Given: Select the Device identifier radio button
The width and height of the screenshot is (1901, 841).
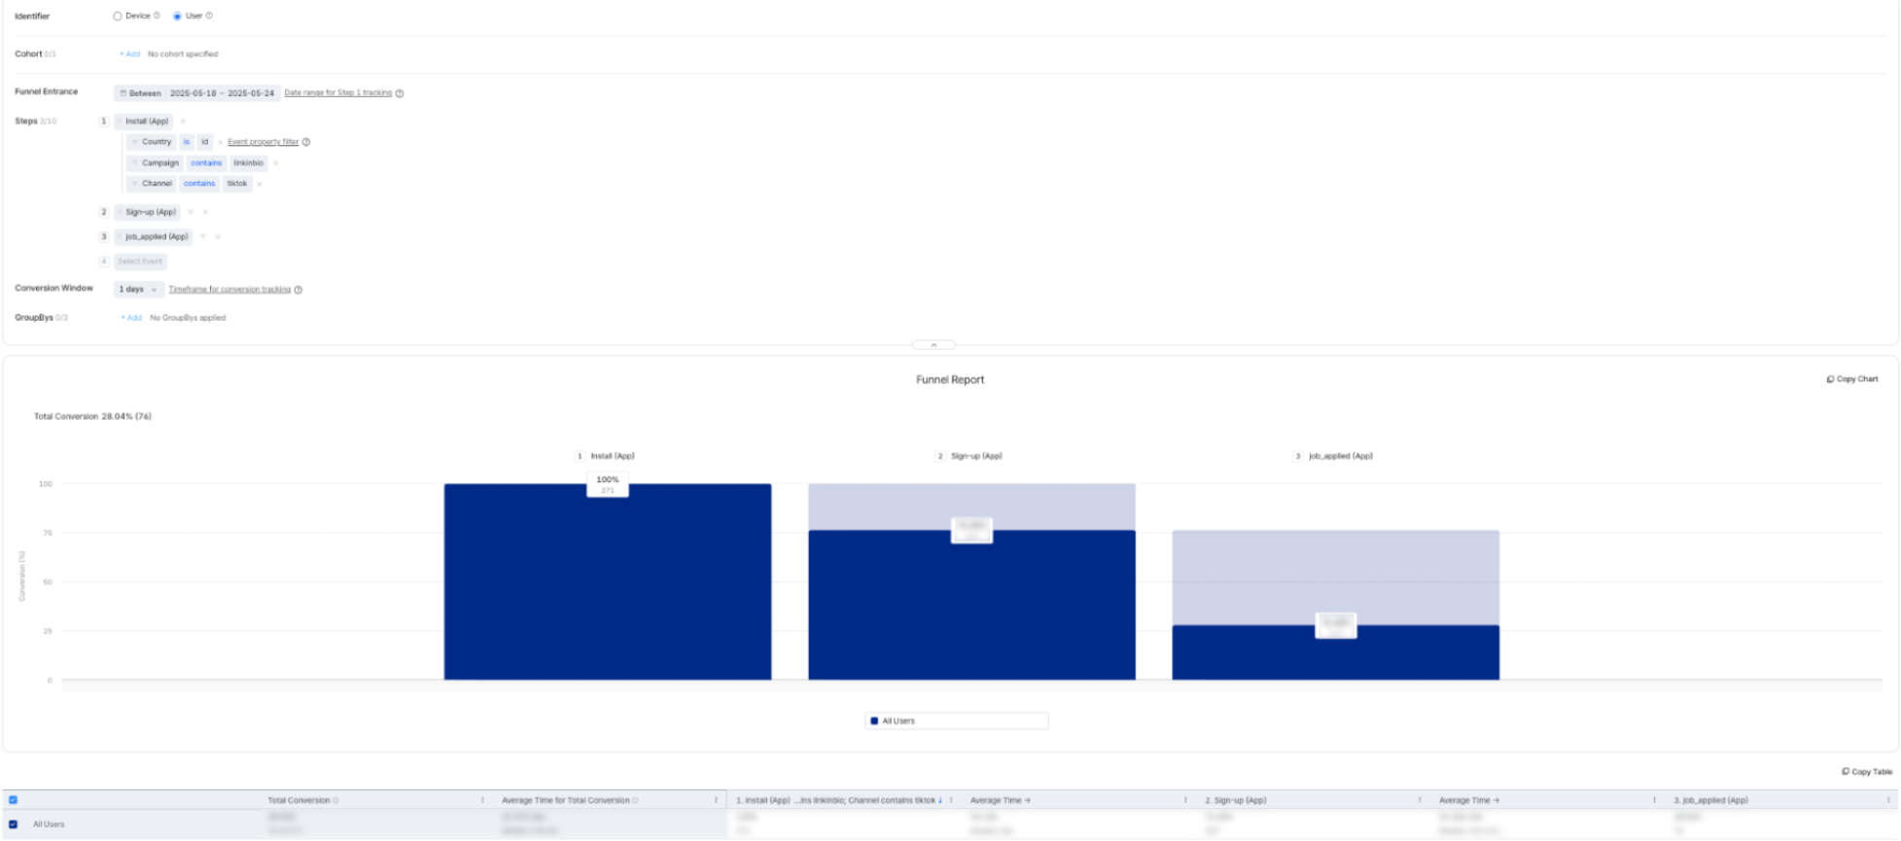Looking at the screenshot, I should pos(118,17).
